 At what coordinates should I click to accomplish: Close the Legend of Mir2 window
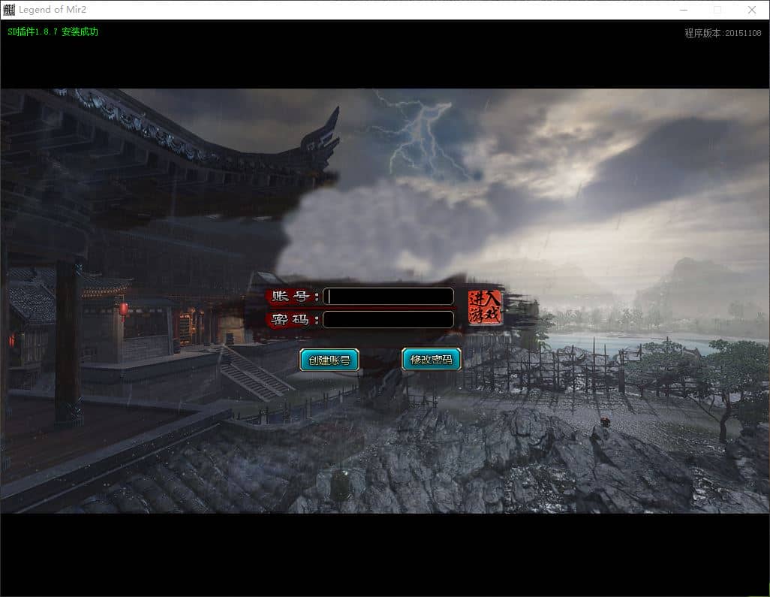point(752,10)
